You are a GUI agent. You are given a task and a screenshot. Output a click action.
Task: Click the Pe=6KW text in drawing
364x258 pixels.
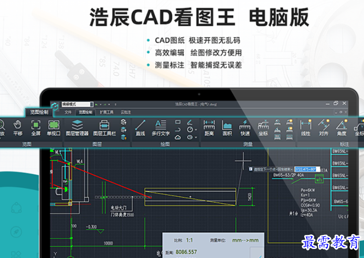pyautogui.click(x=308, y=190)
